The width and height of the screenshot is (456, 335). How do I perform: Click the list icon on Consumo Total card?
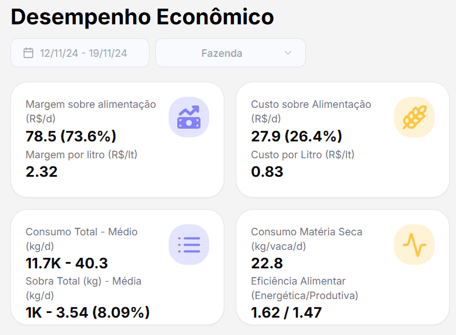[x=189, y=245]
